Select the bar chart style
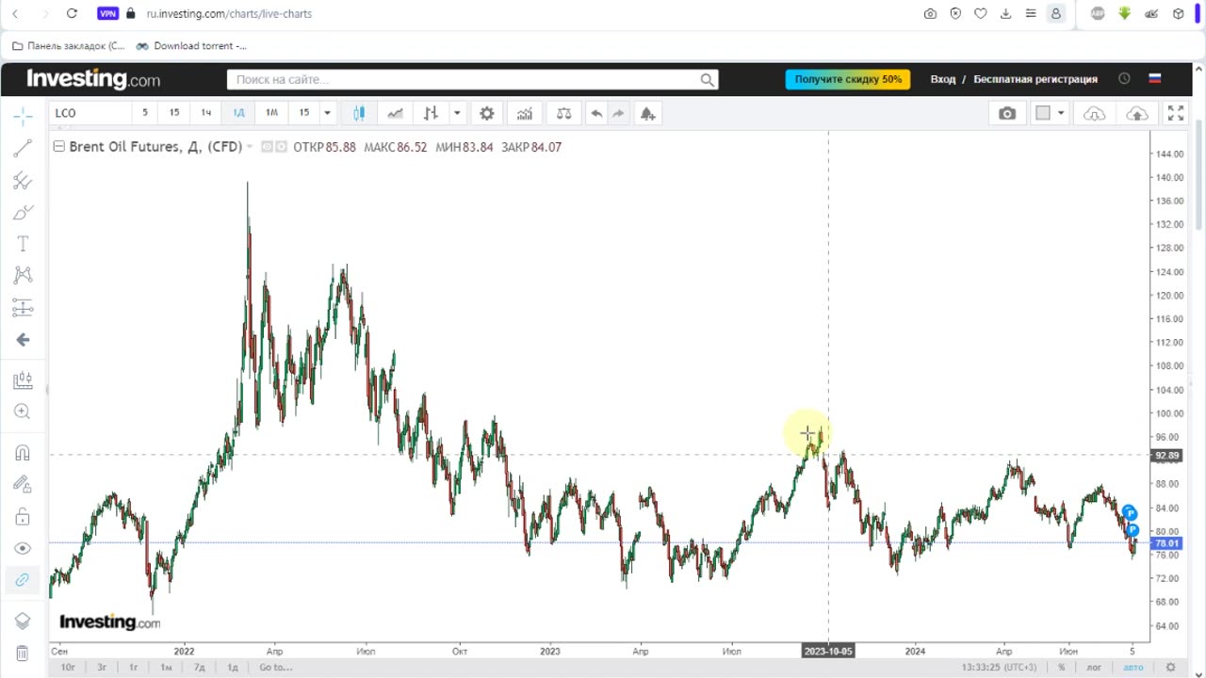 [432, 113]
